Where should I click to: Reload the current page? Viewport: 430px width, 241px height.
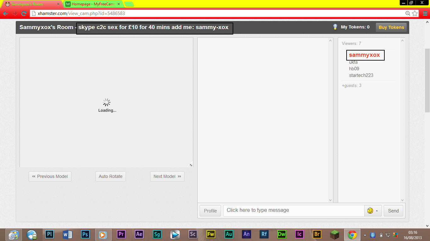pos(24,13)
